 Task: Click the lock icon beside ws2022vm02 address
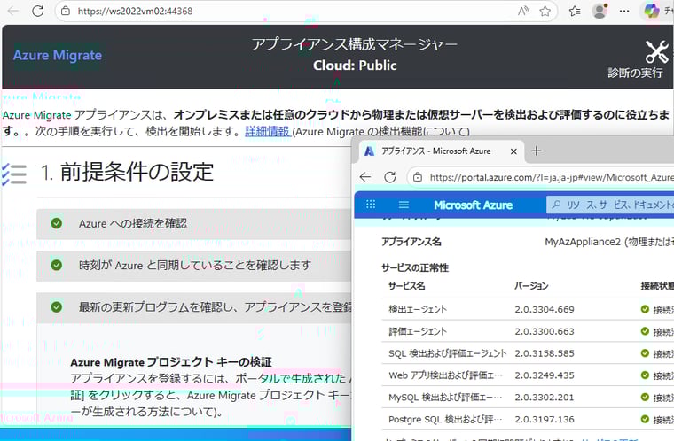point(66,11)
